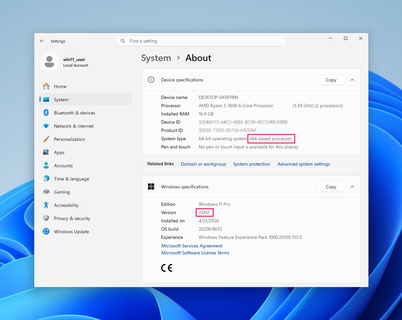Click the Home house icon

(46, 86)
